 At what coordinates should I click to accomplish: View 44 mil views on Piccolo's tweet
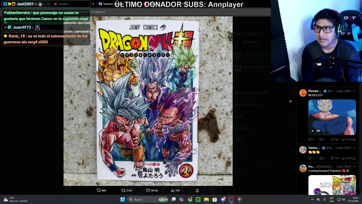[x=347, y=139]
